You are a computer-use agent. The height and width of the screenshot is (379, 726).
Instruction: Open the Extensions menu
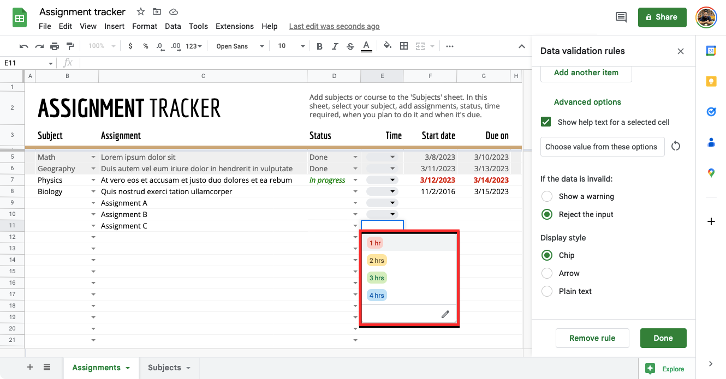[x=234, y=26]
